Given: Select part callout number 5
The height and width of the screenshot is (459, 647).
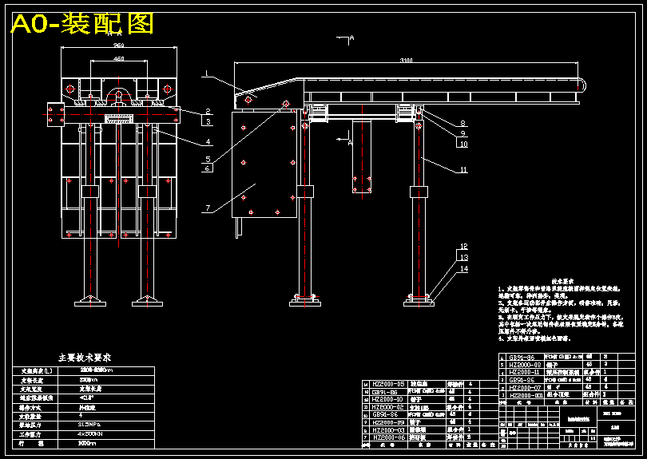Looking at the screenshot, I should tap(208, 159).
